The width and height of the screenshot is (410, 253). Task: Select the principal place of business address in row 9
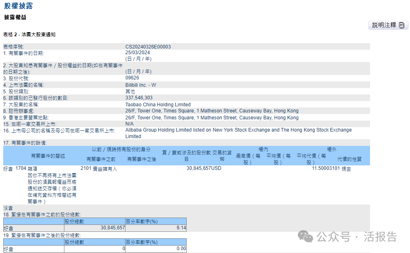point(212,118)
